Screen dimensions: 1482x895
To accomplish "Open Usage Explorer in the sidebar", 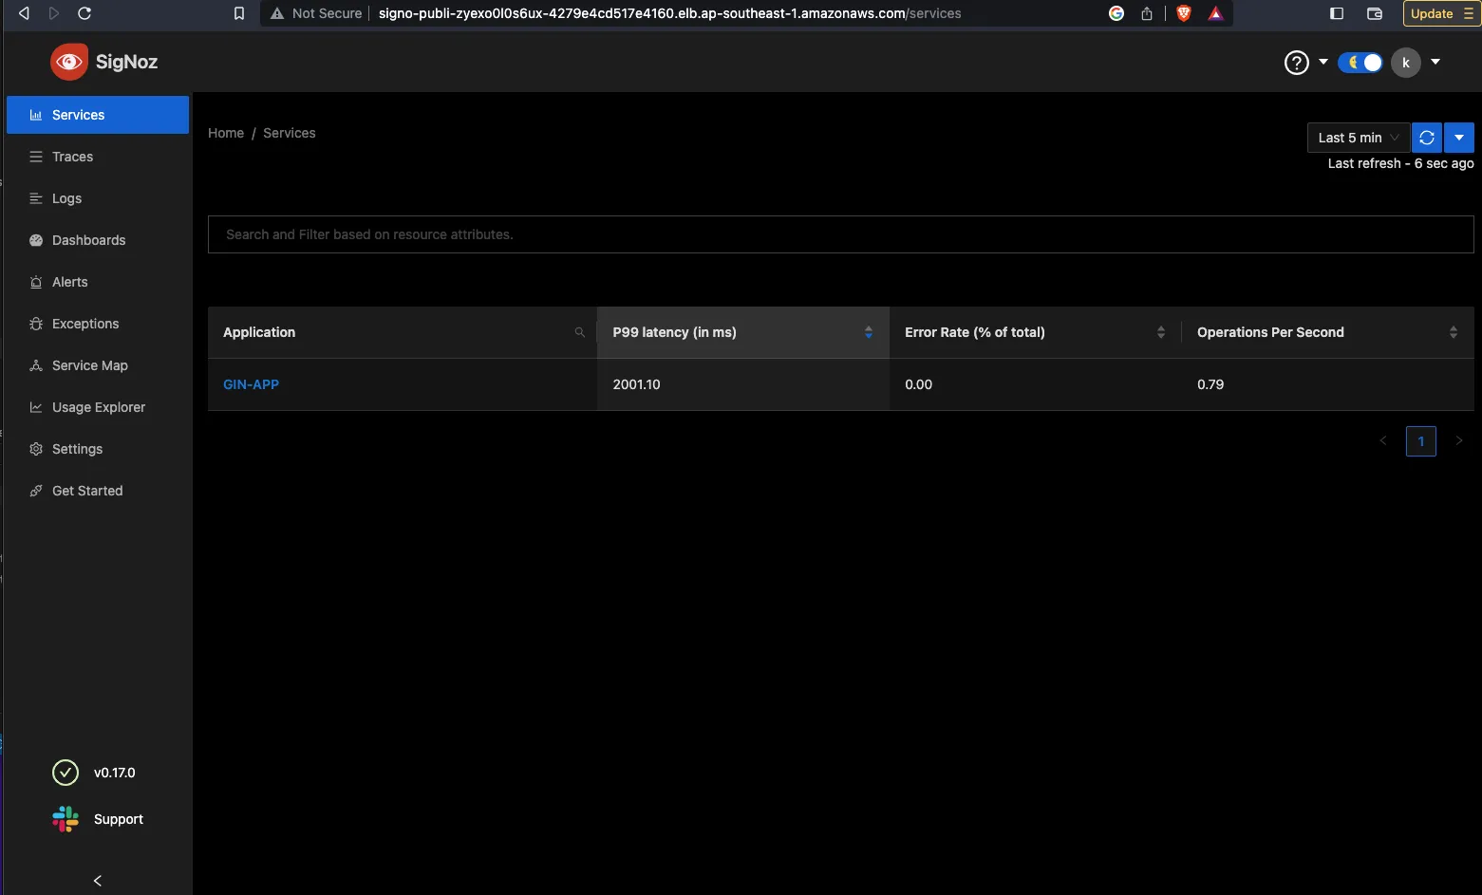I will click(x=98, y=407).
